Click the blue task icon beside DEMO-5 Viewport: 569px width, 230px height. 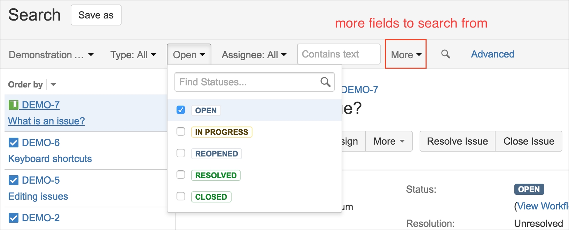pyautogui.click(x=13, y=180)
